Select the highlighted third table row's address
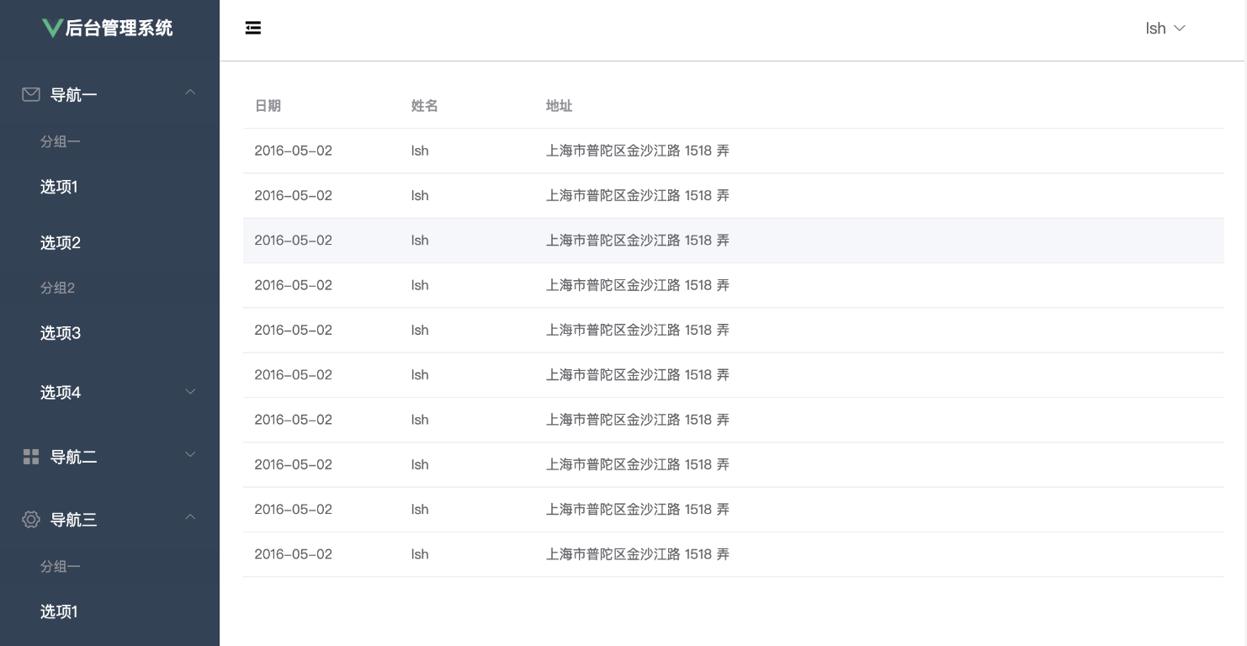The width and height of the screenshot is (1247, 646). pyautogui.click(x=637, y=241)
